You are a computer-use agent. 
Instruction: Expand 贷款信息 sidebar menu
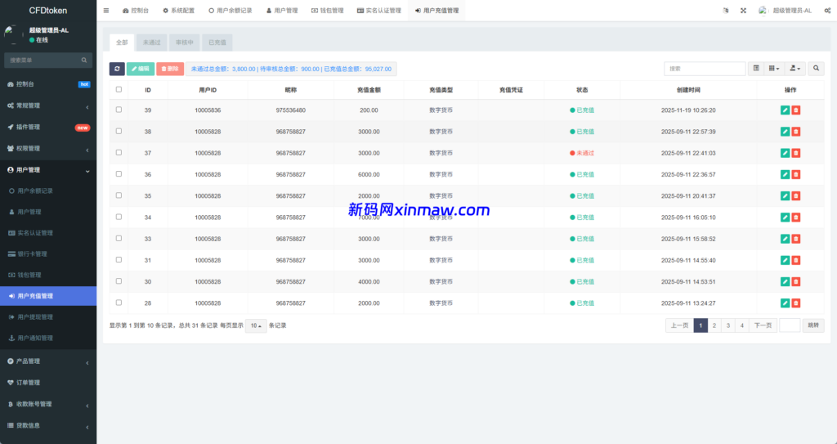[48, 425]
